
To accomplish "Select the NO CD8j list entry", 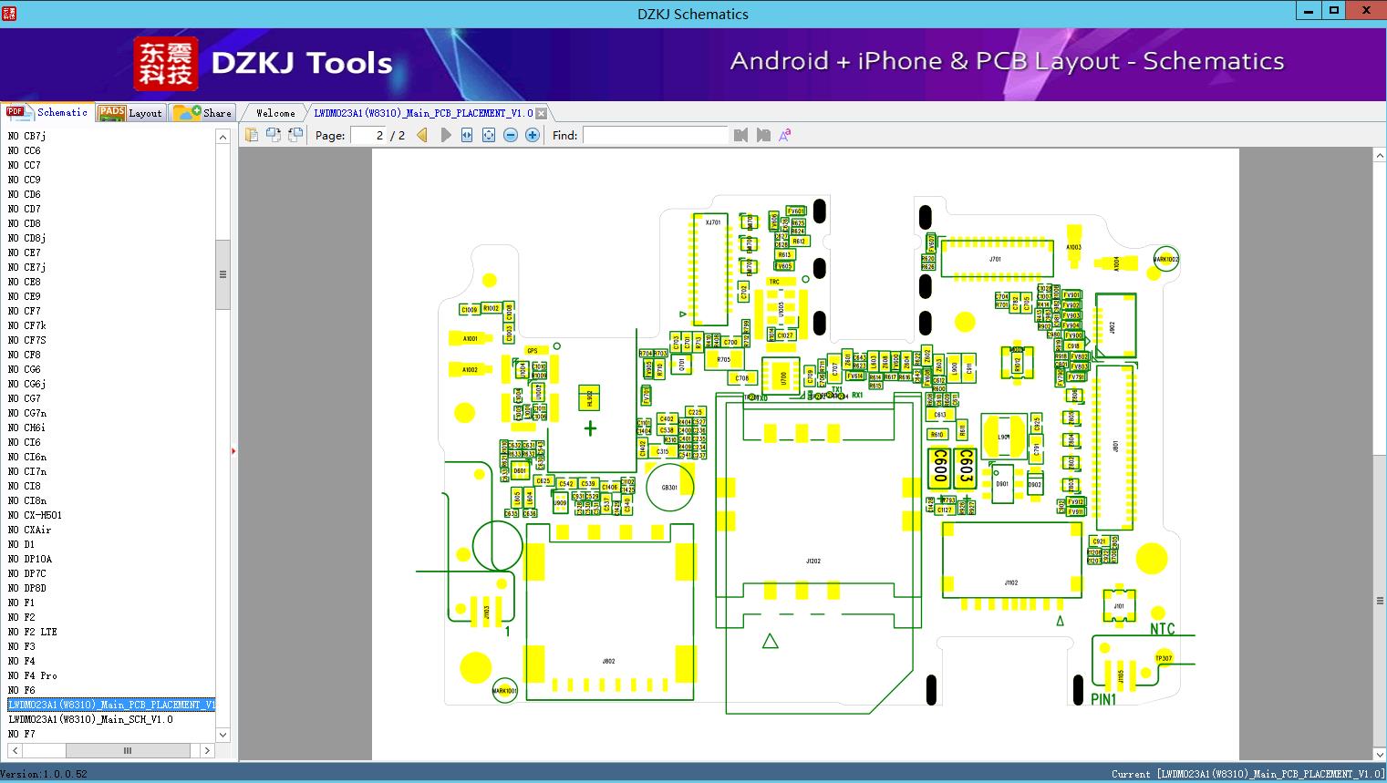I will pos(27,238).
